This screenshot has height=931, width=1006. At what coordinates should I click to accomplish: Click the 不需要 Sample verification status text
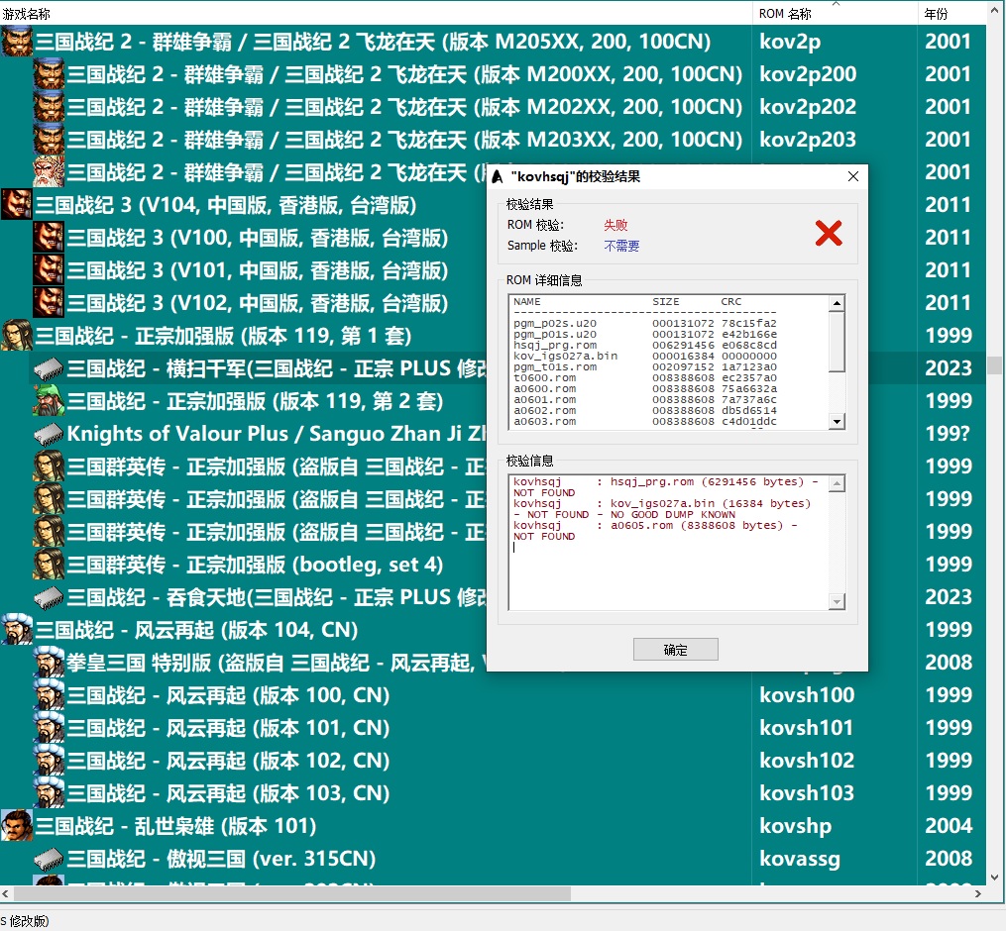(x=621, y=246)
